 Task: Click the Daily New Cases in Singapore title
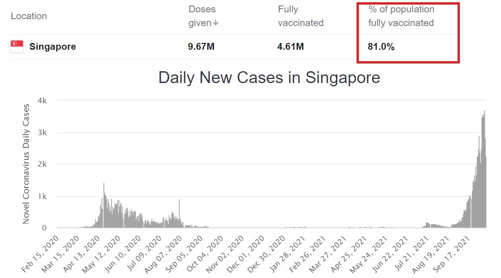click(x=269, y=78)
